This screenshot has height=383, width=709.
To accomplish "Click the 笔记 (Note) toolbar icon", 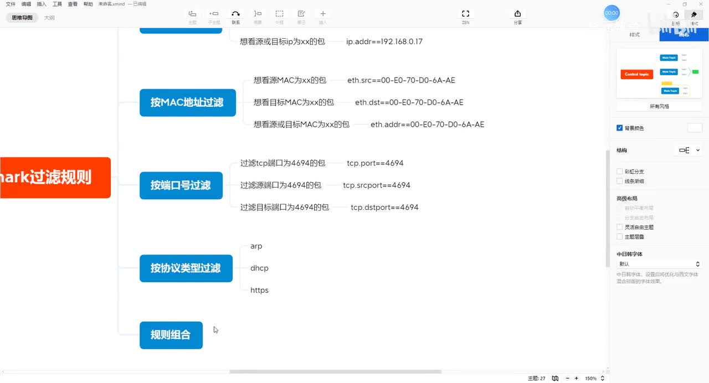I will point(301,14).
